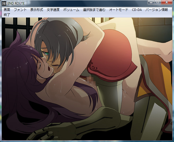Click the window's left border edge
The height and width of the screenshot is (142, 174).
(x=1, y=80)
